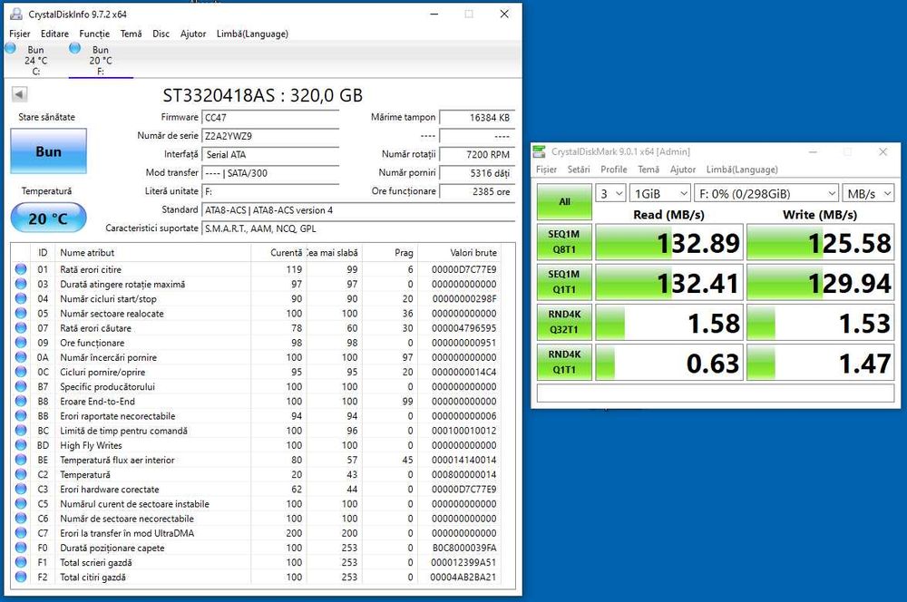Click status orb for Durată poziționare capete
This screenshot has height=602, width=907.
click(x=21, y=548)
